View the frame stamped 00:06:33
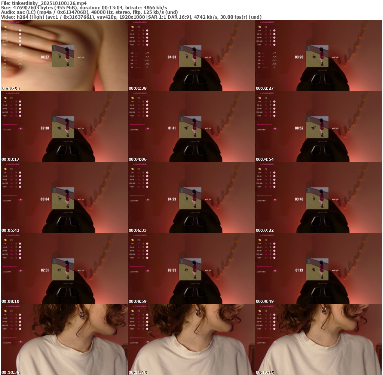 tap(191, 197)
